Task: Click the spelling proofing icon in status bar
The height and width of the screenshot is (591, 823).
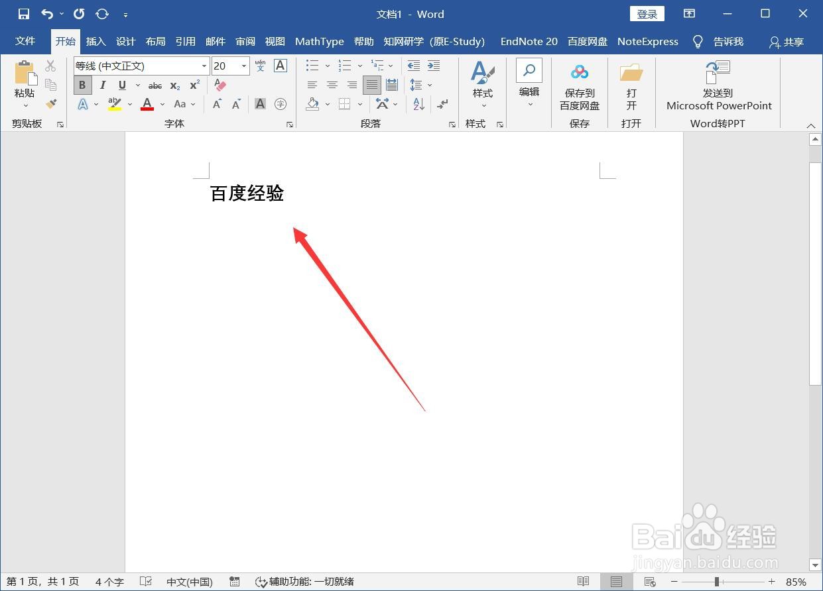Action: click(146, 582)
